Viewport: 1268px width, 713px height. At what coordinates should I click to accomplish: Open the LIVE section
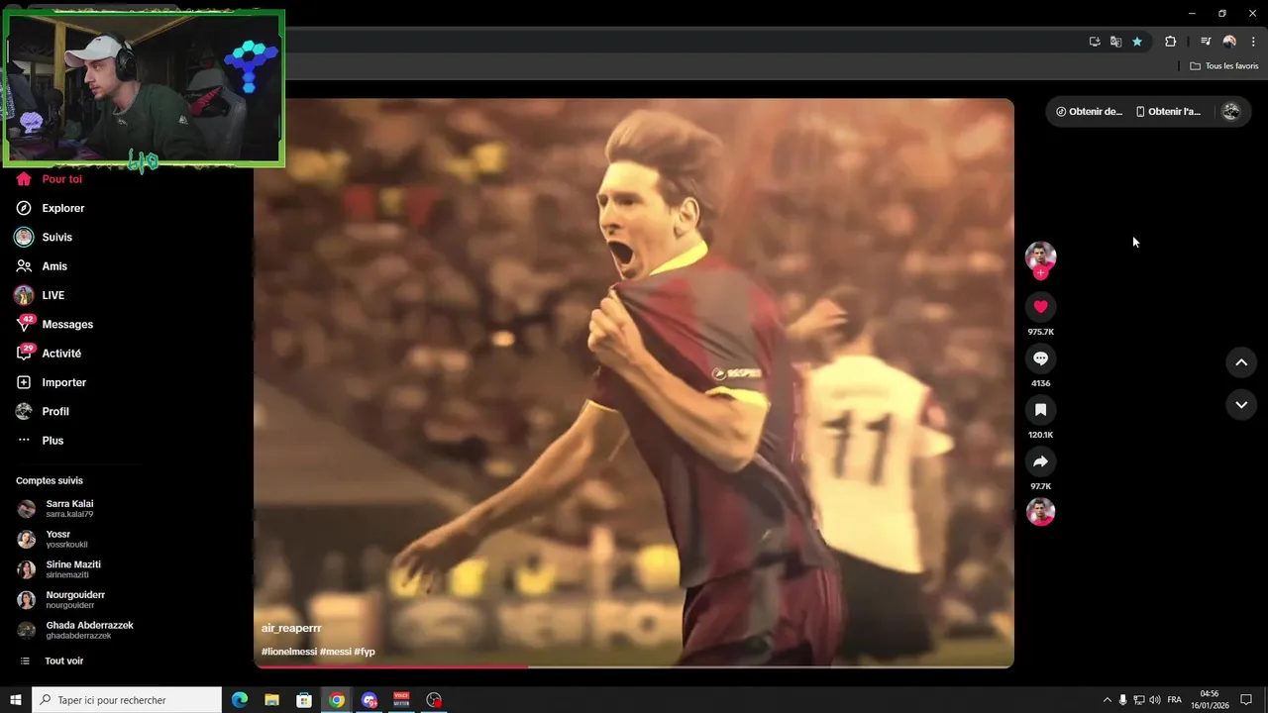40,295
